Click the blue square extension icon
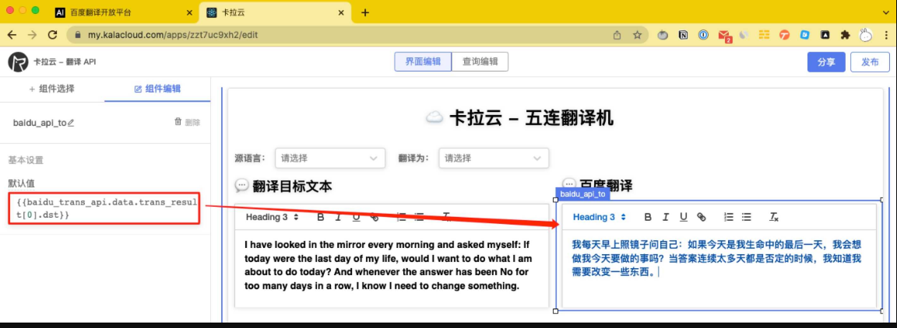 (805, 35)
